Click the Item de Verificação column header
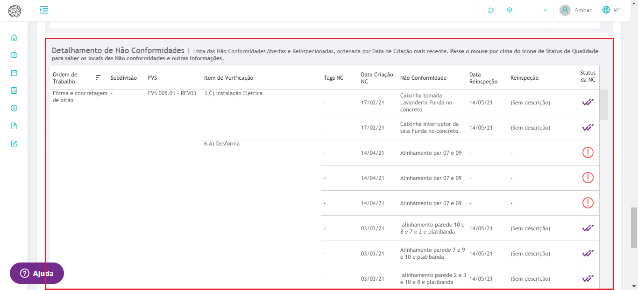The height and width of the screenshot is (290, 638). coord(228,78)
